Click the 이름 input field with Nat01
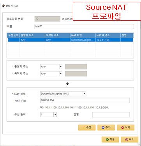141x146 pixels. click(84, 27)
